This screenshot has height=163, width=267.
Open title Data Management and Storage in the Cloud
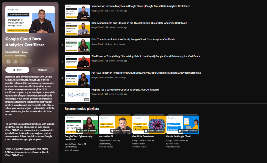click(139, 23)
